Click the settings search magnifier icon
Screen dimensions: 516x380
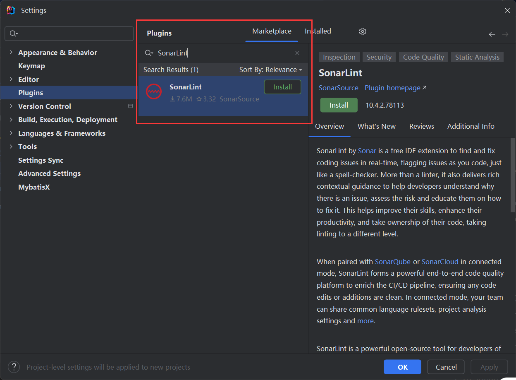point(14,34)
